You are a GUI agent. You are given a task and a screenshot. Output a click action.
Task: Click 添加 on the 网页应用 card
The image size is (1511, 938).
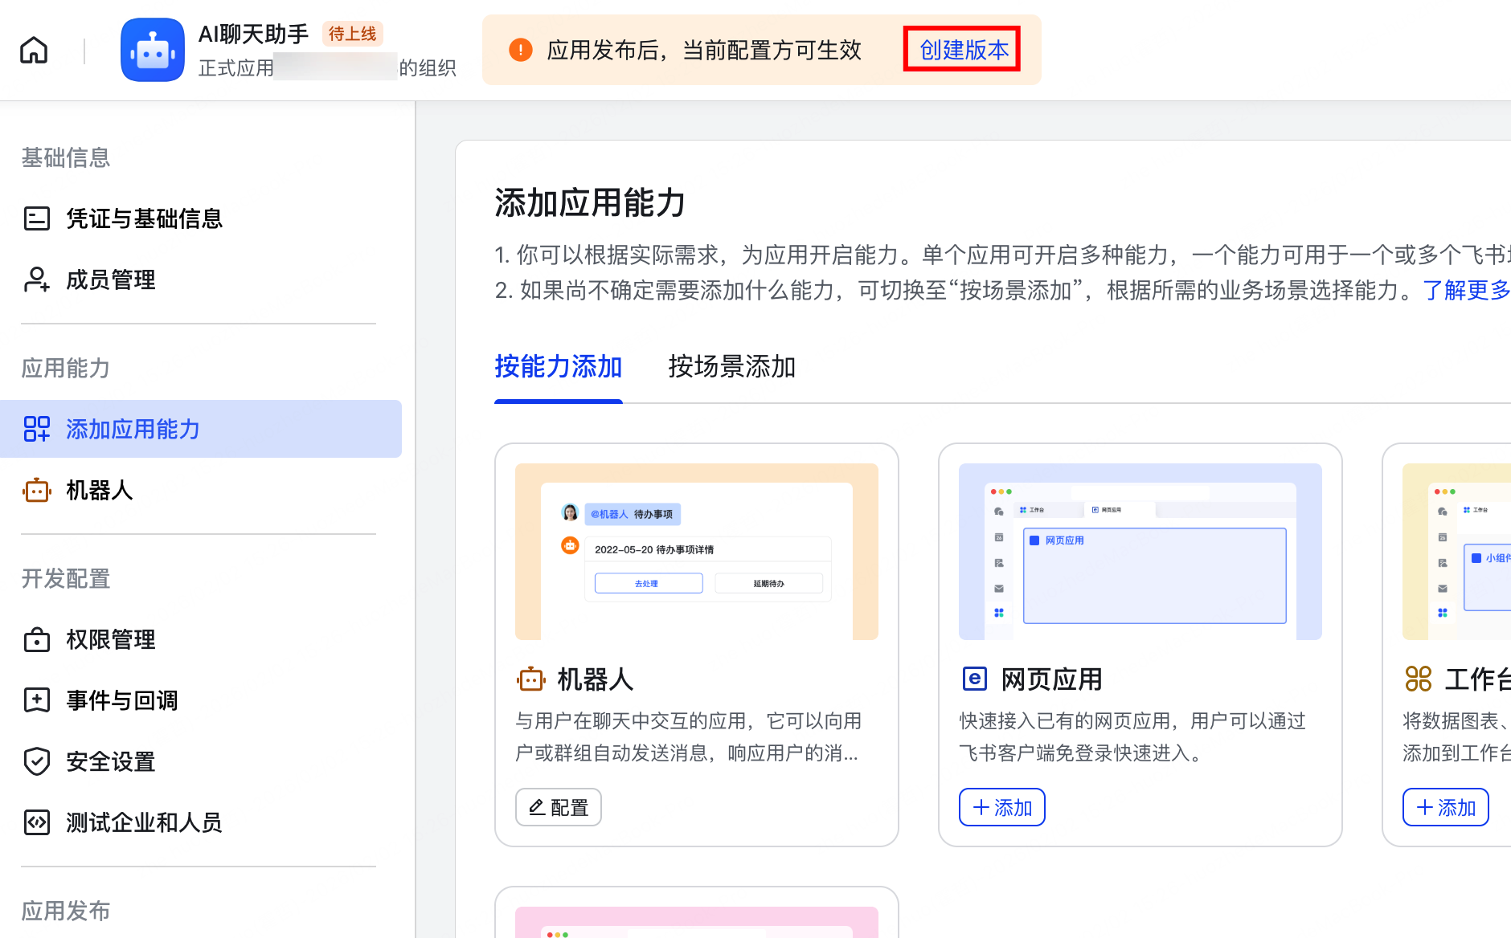coord(1001,807)
